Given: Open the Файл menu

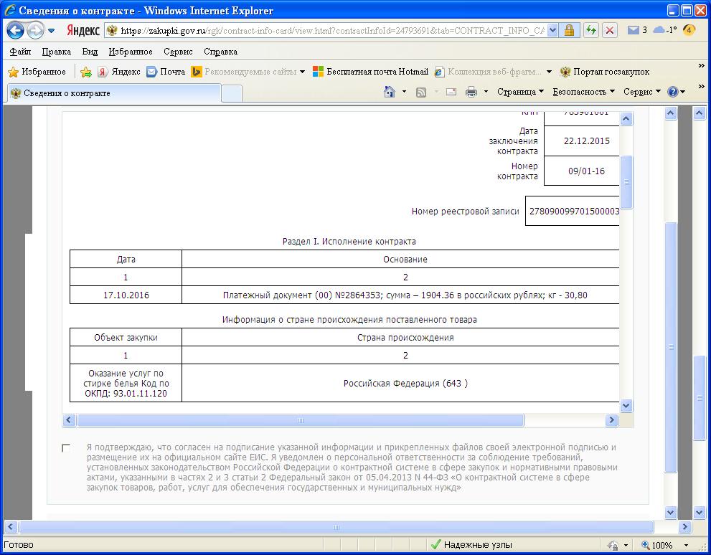Looking at the screenshot, I should point(20,51).
